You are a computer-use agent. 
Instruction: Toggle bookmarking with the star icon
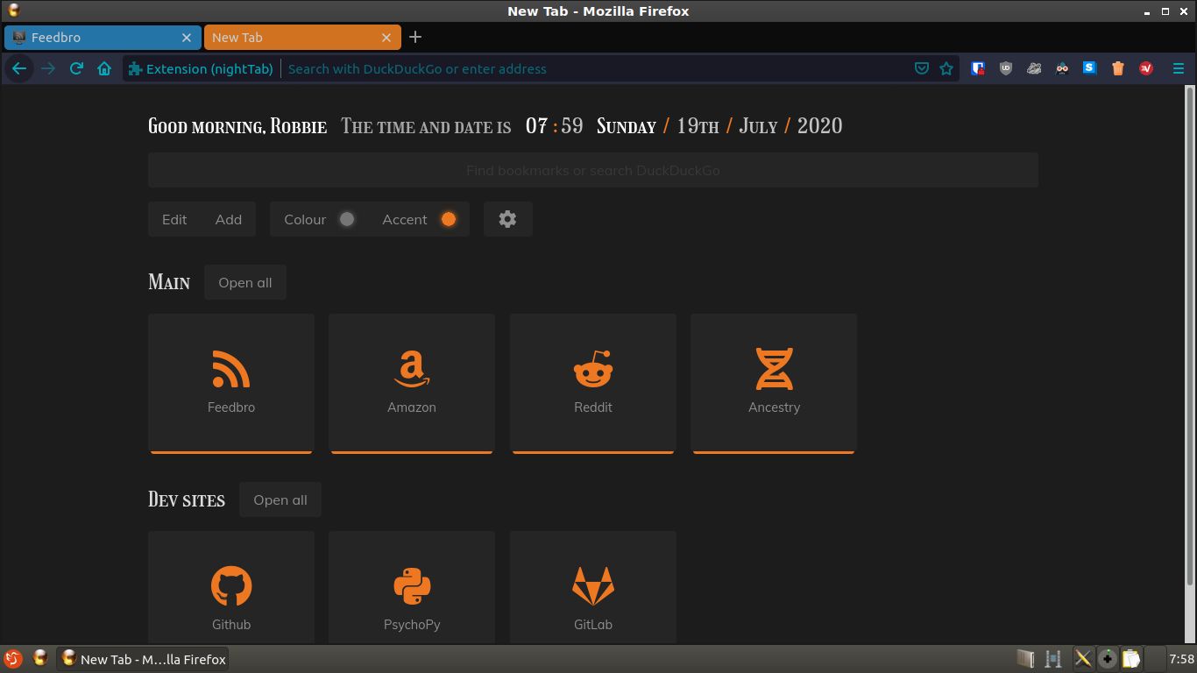946,67
